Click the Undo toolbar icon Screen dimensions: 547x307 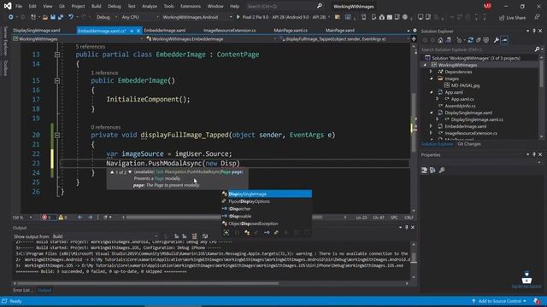71,17
